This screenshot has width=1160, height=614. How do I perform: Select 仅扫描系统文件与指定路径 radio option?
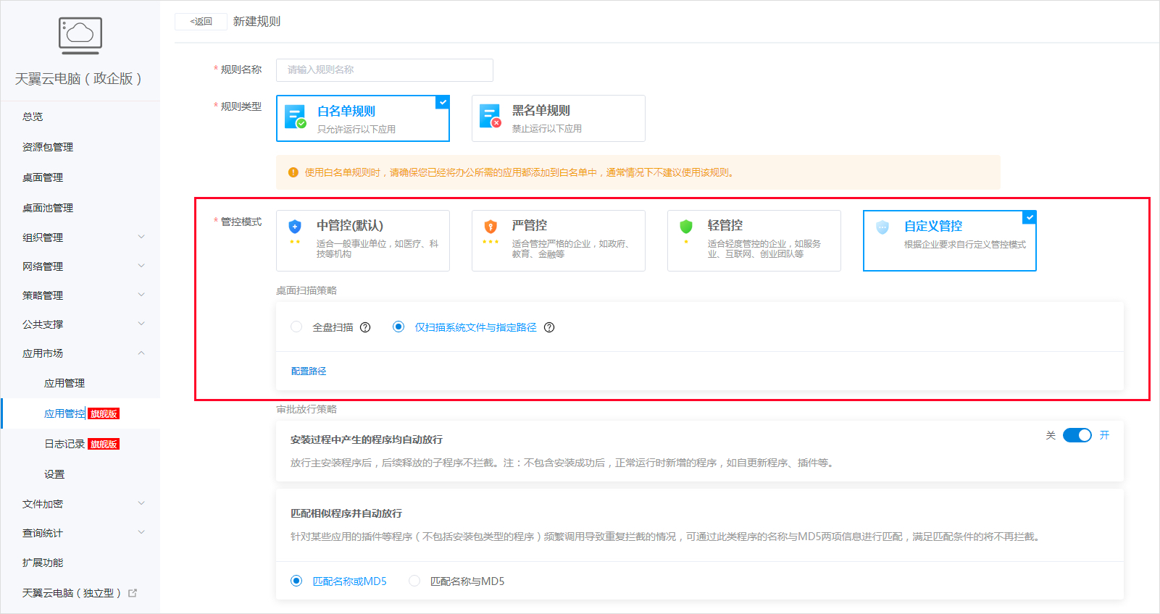(x=399, y=327)
